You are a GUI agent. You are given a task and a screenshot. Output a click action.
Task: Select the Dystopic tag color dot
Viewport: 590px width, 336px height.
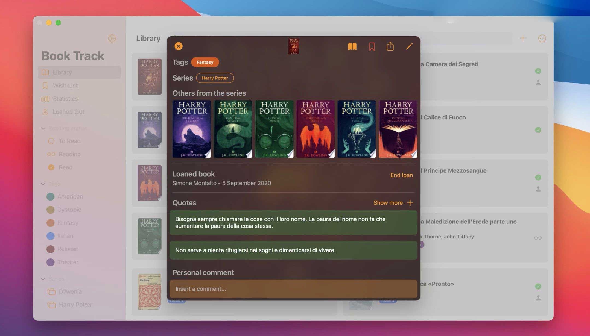[x=51, y=210]
